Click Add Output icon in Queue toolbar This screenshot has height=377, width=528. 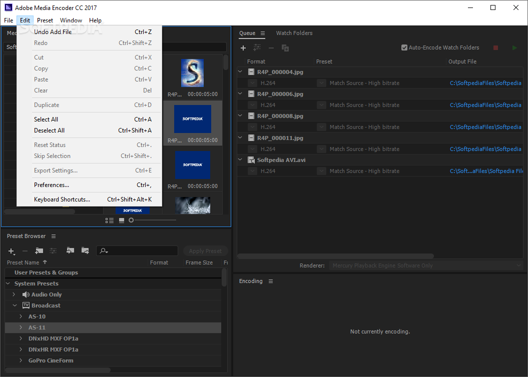(x=257, y=48)
